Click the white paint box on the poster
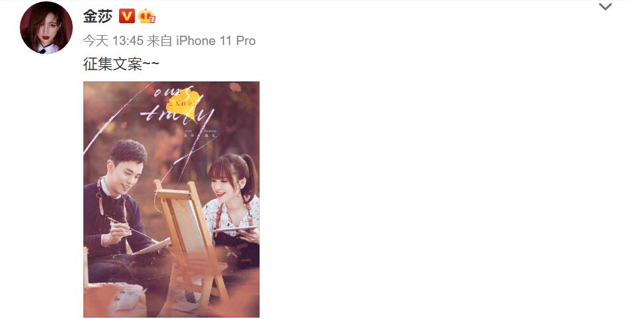 pos(124,296)
